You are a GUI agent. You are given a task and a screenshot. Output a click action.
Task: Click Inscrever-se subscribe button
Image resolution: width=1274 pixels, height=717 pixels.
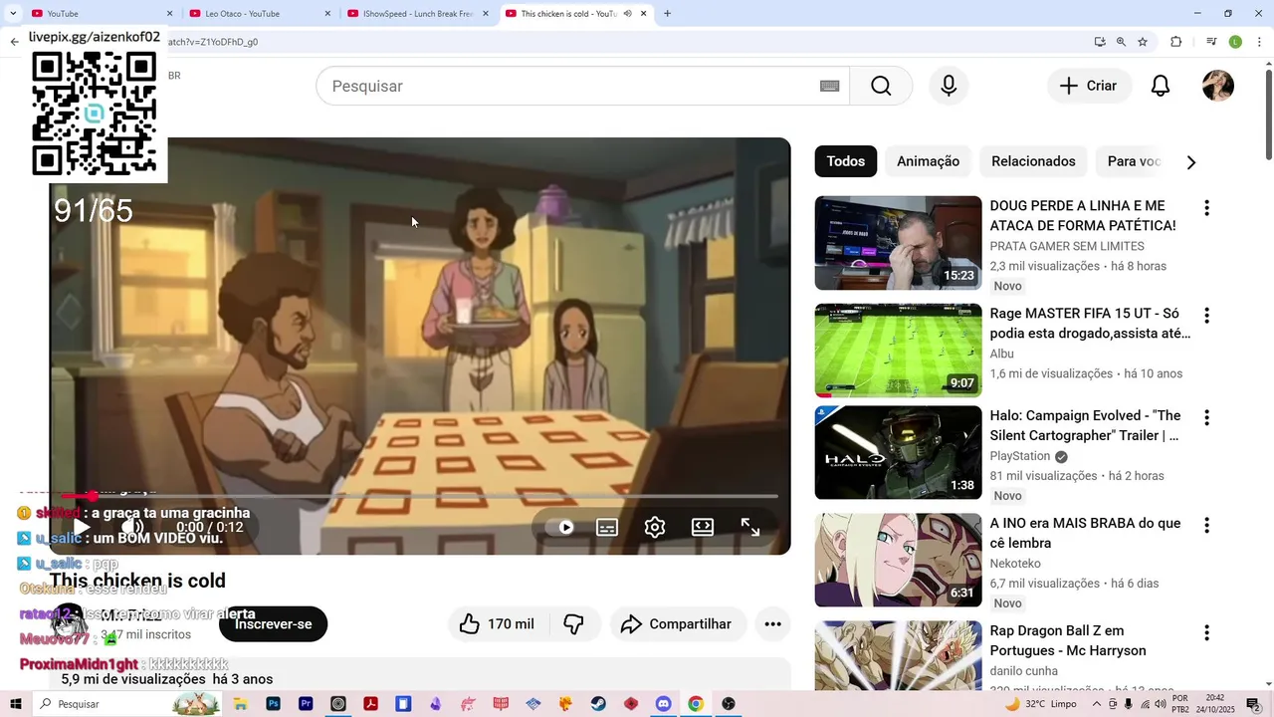click(273, 624)
